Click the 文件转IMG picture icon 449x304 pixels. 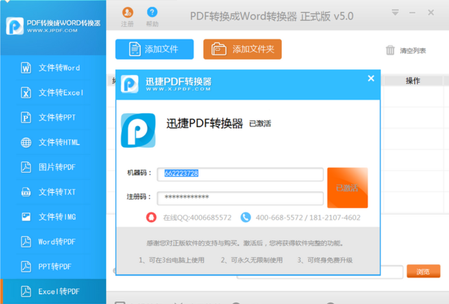coord(26,217)
